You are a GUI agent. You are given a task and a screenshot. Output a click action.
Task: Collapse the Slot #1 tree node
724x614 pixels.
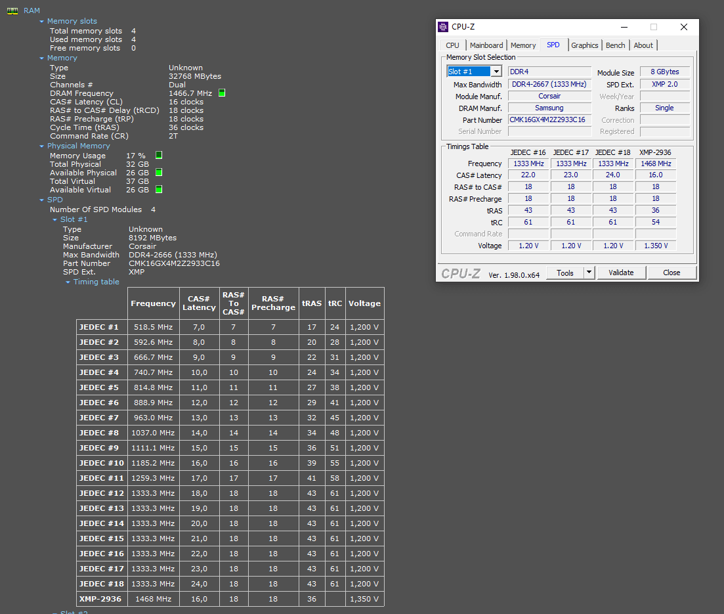point(55,220)
